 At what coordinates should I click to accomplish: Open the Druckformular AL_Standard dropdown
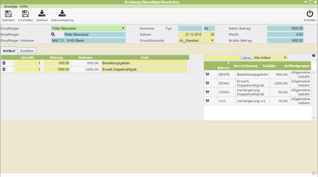click(212, 40)
